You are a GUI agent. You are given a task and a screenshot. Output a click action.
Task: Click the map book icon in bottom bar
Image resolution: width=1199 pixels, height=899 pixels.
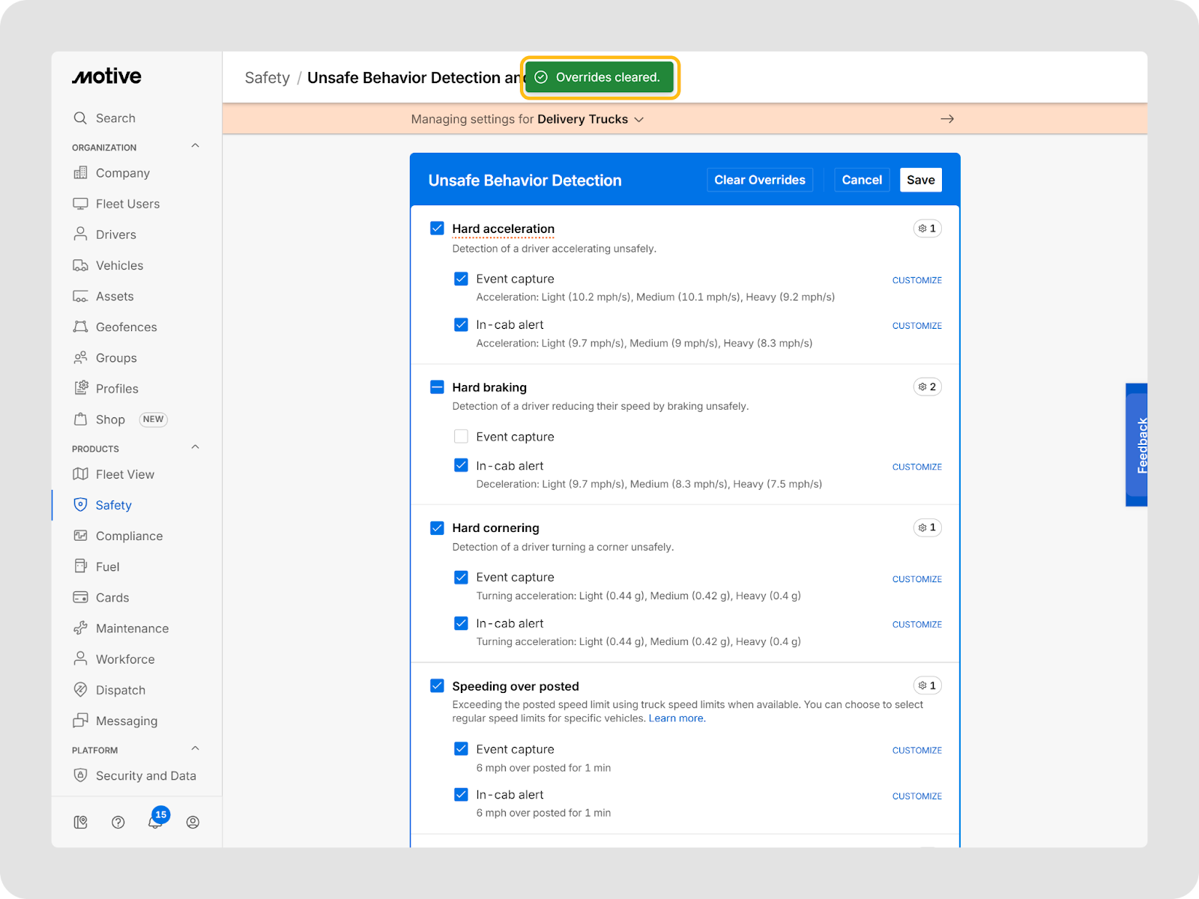tap(81, 822)
